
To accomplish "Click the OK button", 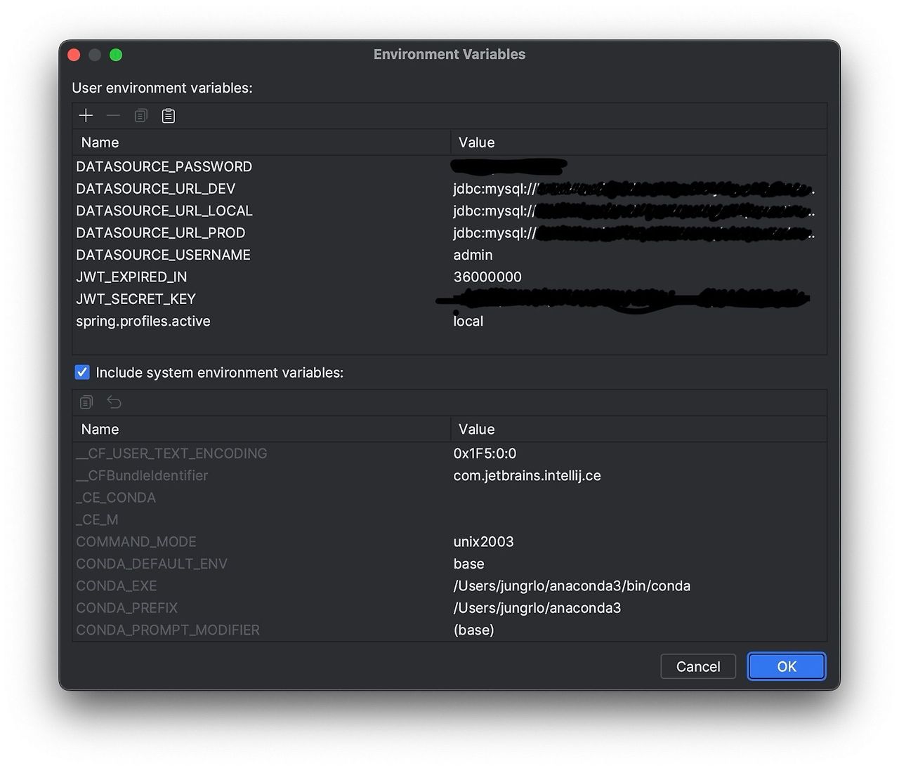I will (787, 666).
